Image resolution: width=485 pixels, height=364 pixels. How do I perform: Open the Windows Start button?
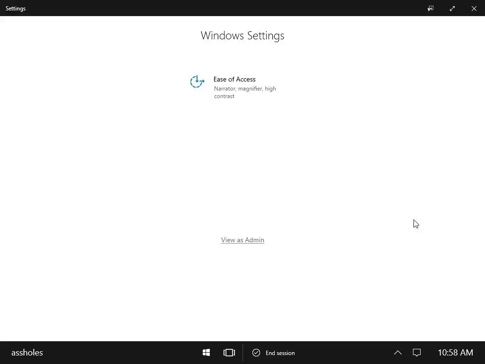(x=206, y=353)
